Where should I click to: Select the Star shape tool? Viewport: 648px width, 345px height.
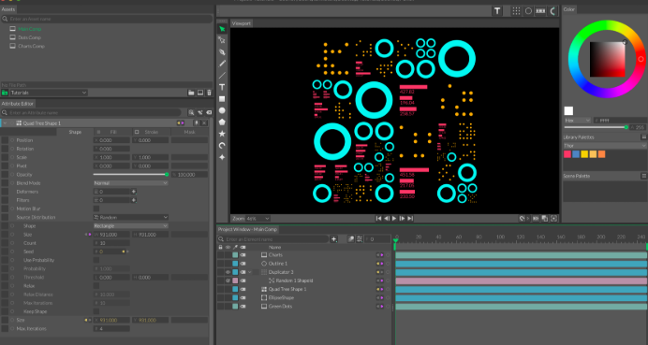pyautogui.click(x=222, y=134)
